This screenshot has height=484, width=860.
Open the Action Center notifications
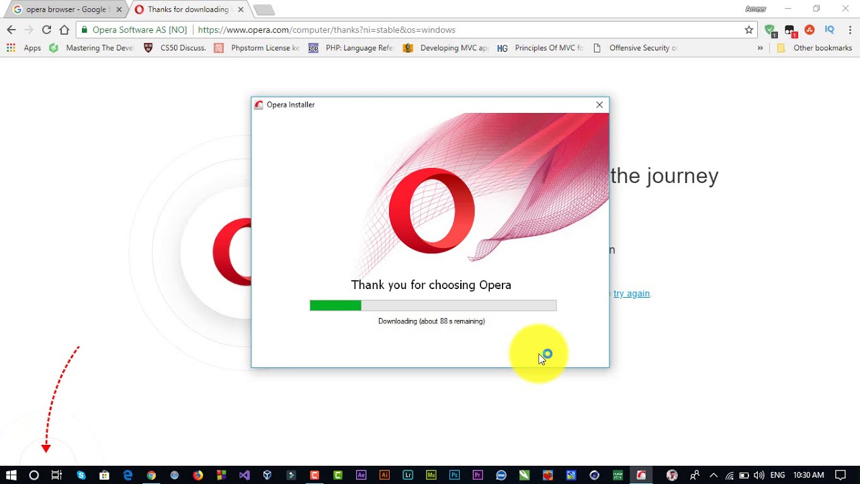point(841,475)
